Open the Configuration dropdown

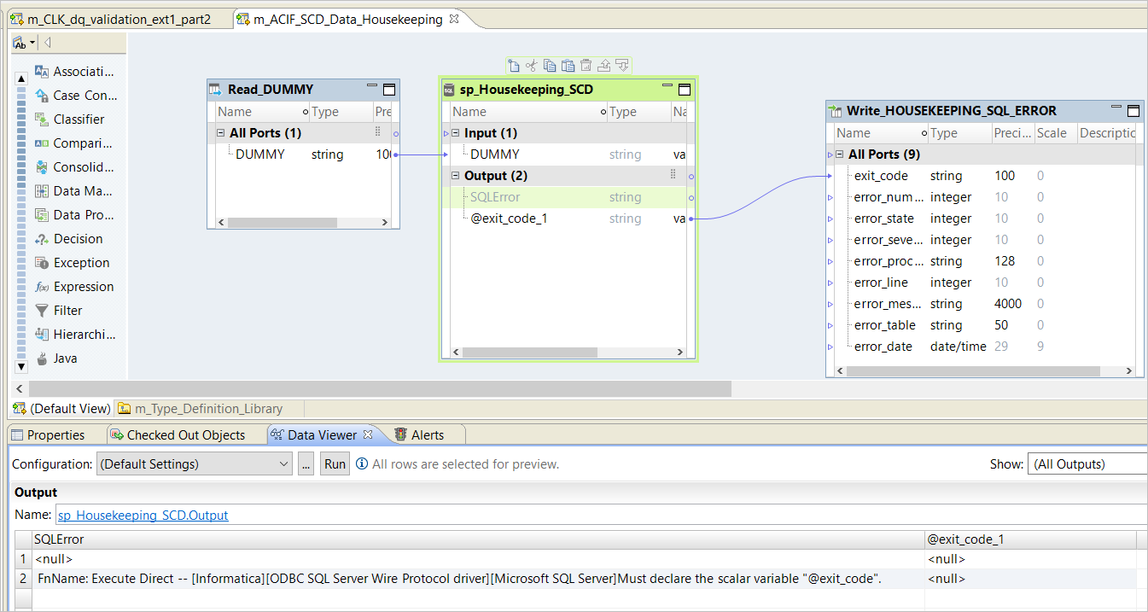pyautogui.click(x=195, y=464)
